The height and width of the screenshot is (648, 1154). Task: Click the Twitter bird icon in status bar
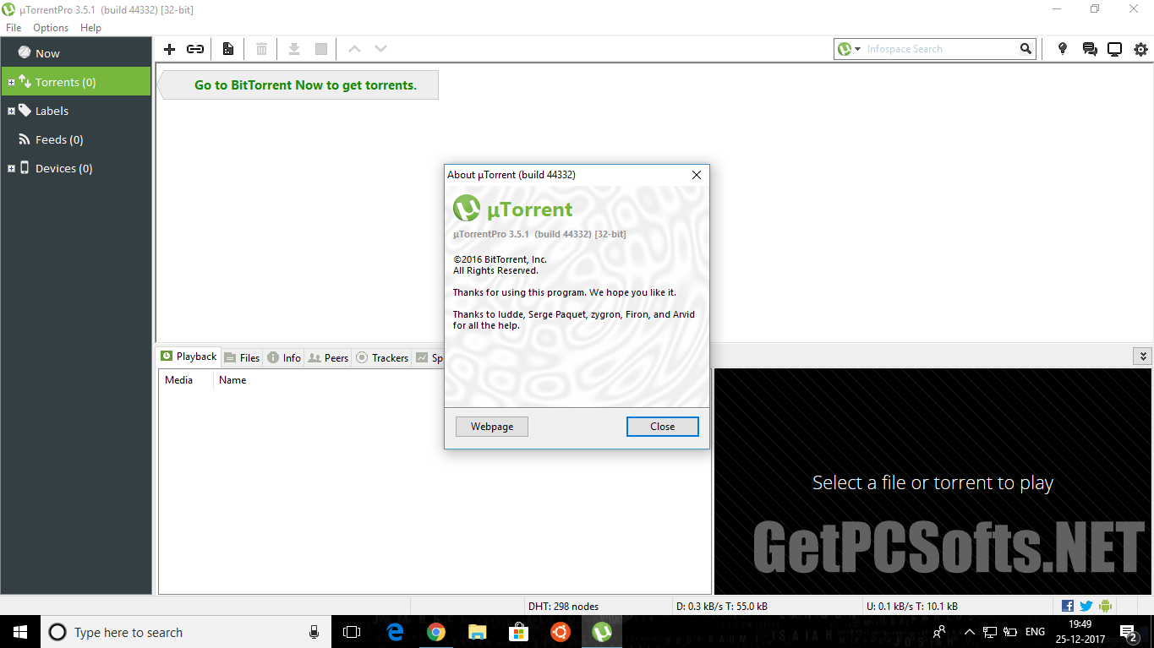(x=1086, y=606)
